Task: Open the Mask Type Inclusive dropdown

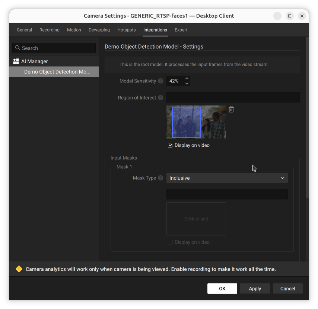Action: (x=227, y=178)
